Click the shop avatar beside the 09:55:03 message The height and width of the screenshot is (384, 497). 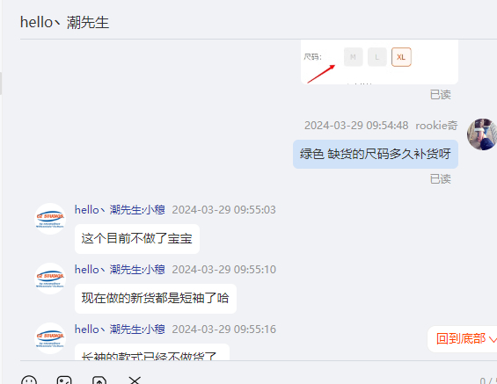coord(50,219)
